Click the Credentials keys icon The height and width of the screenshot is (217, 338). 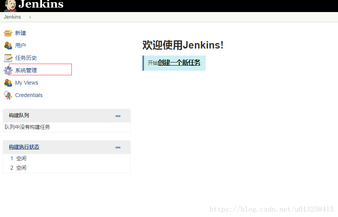(8, 95)
